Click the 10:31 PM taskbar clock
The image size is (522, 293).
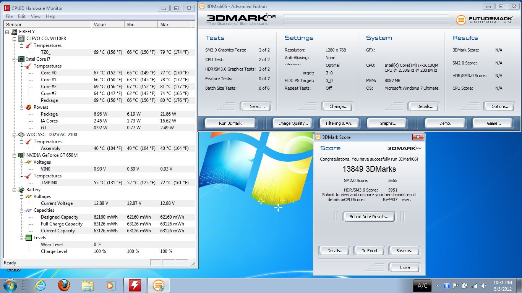[502, 283]
